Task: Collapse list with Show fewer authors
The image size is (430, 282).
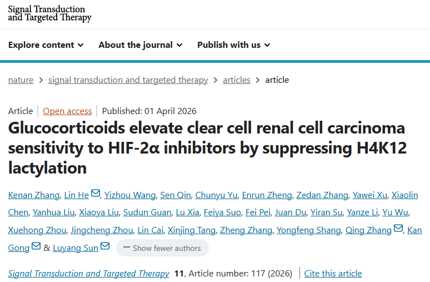Action: pos(162,248)
